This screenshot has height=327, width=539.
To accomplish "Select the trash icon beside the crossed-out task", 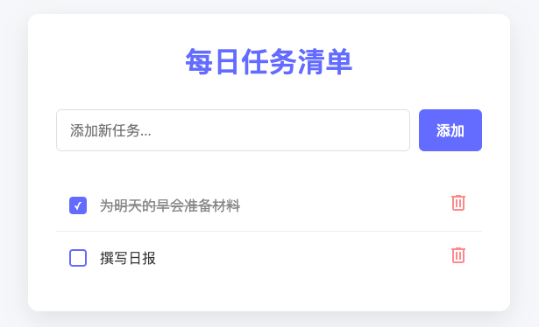I will click(x=457, y=203).
